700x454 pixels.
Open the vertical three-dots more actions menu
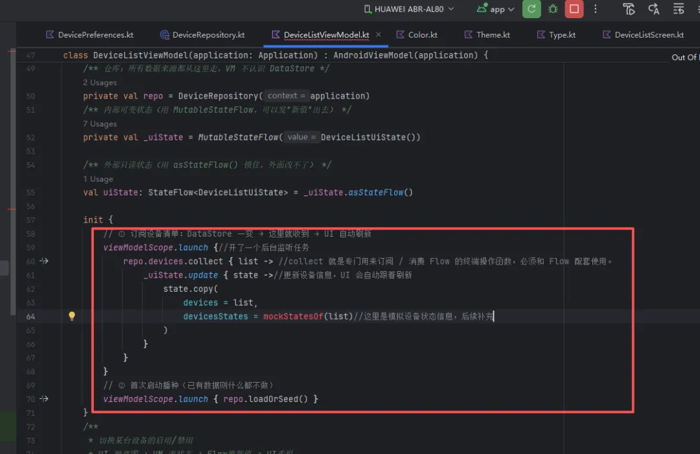595,9
